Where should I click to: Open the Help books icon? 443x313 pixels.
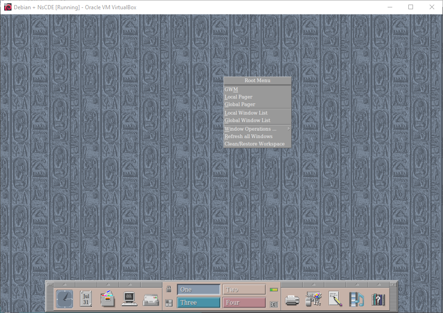(x=378, y=299)
